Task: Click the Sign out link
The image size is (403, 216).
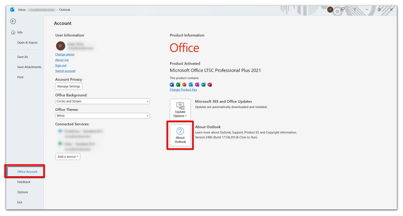Action: pos(60,65)
